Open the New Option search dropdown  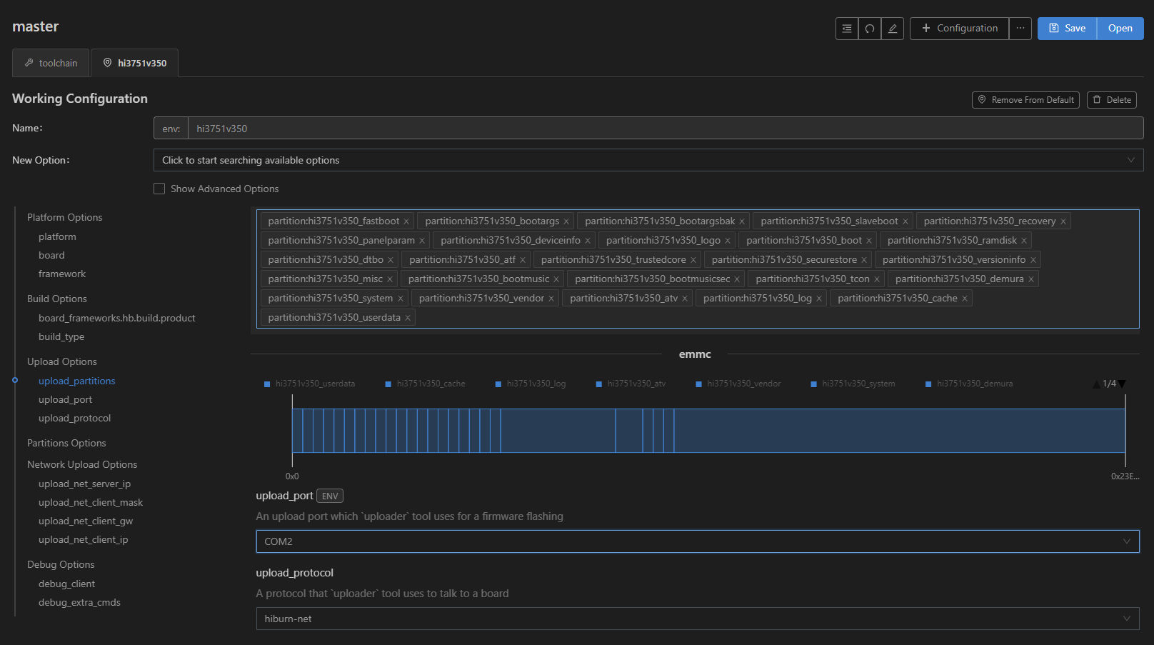(648, 160)
